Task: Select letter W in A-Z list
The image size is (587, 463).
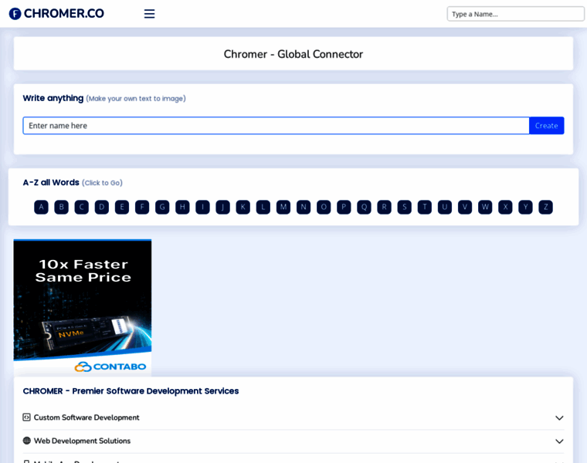Action: pos(485,207)
